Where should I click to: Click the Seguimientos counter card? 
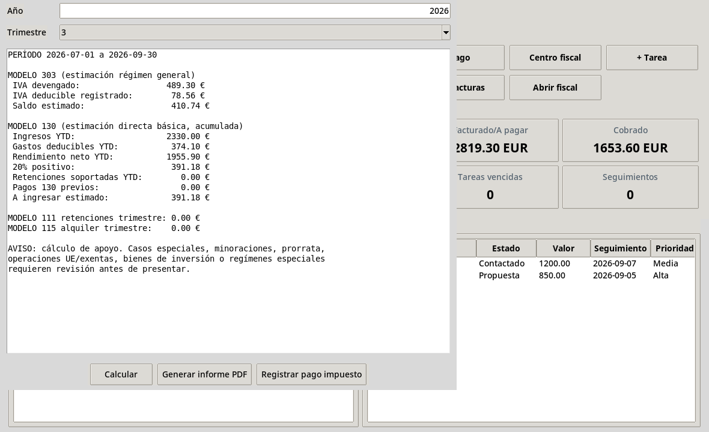pyautogui.click(x=630, y=187)
